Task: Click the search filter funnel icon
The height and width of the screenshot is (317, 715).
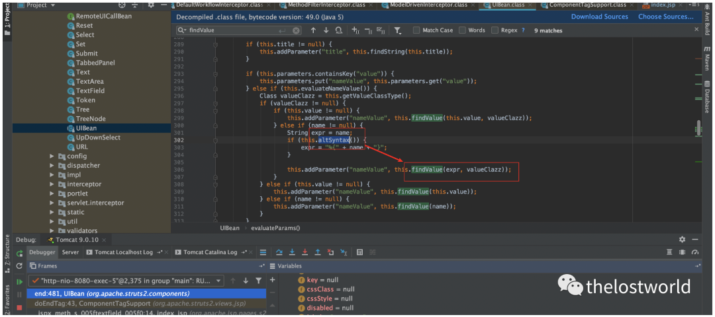Action: coord(397,30)
